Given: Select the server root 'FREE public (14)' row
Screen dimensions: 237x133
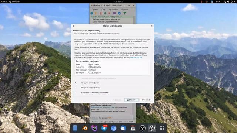Looking at the screenshot, I should click(x=111, y=17).
